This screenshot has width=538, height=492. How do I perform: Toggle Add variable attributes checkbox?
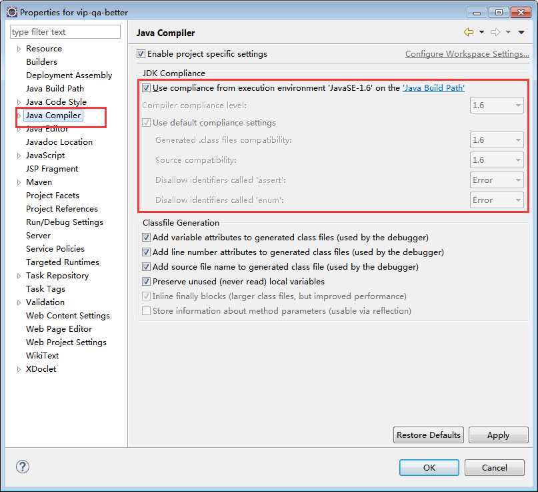point(146,238)
